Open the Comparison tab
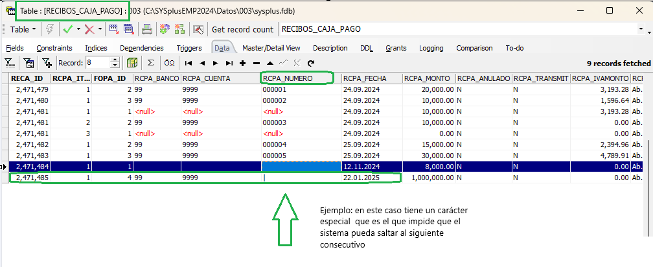 474,48
